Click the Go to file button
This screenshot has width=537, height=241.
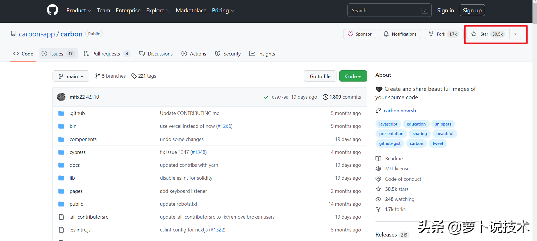pyautogui.click(x=320, y=76)
